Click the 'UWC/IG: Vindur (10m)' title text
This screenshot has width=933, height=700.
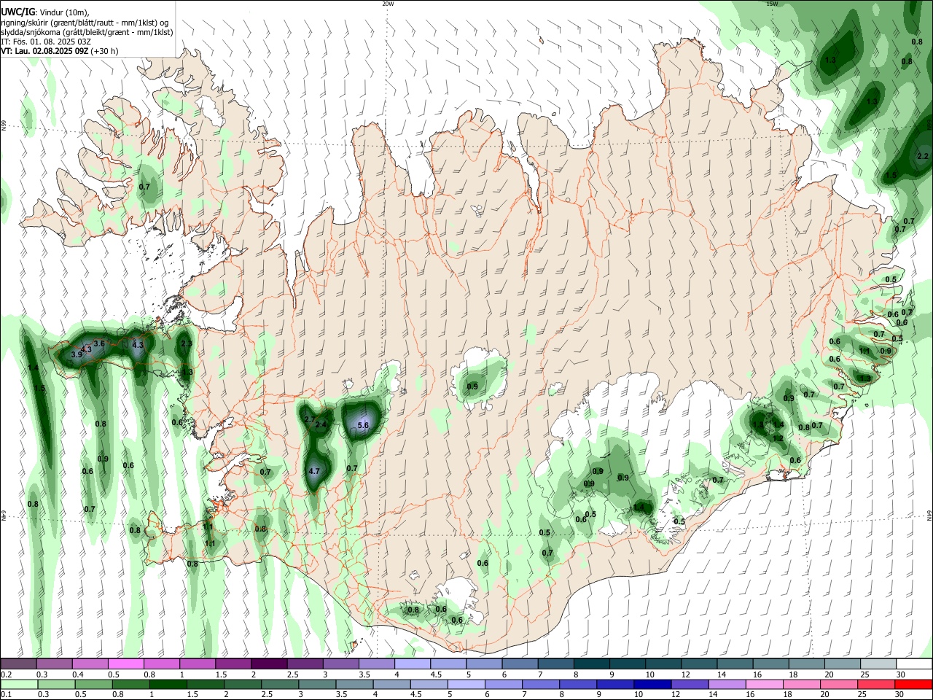44,12
